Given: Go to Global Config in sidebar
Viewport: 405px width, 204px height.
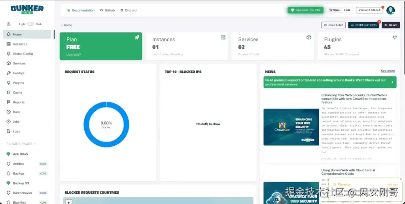Looking at the screenshot, I should click(27, 54).
